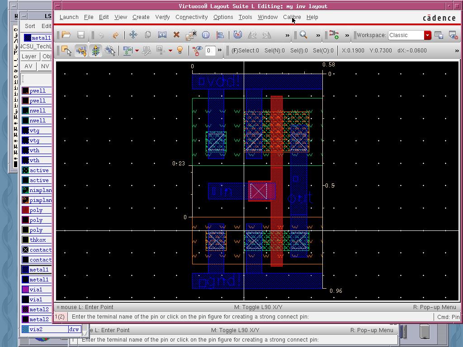
Task: Click the flip horizontal mirror icon
Action: pyautogui.click(x=252, y=35)
